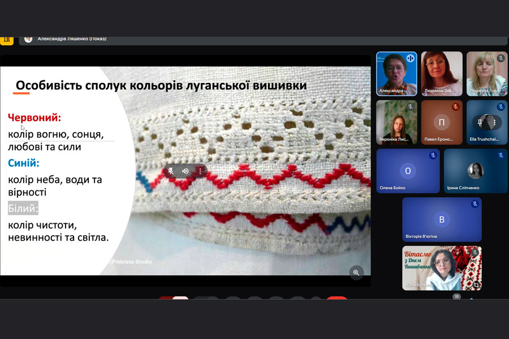Select the Людмила Гор... participant video tile
Screen dimensions: 509x339
pos(487,73)
